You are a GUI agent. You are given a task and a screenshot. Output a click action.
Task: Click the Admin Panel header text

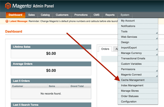coord(43,6)
